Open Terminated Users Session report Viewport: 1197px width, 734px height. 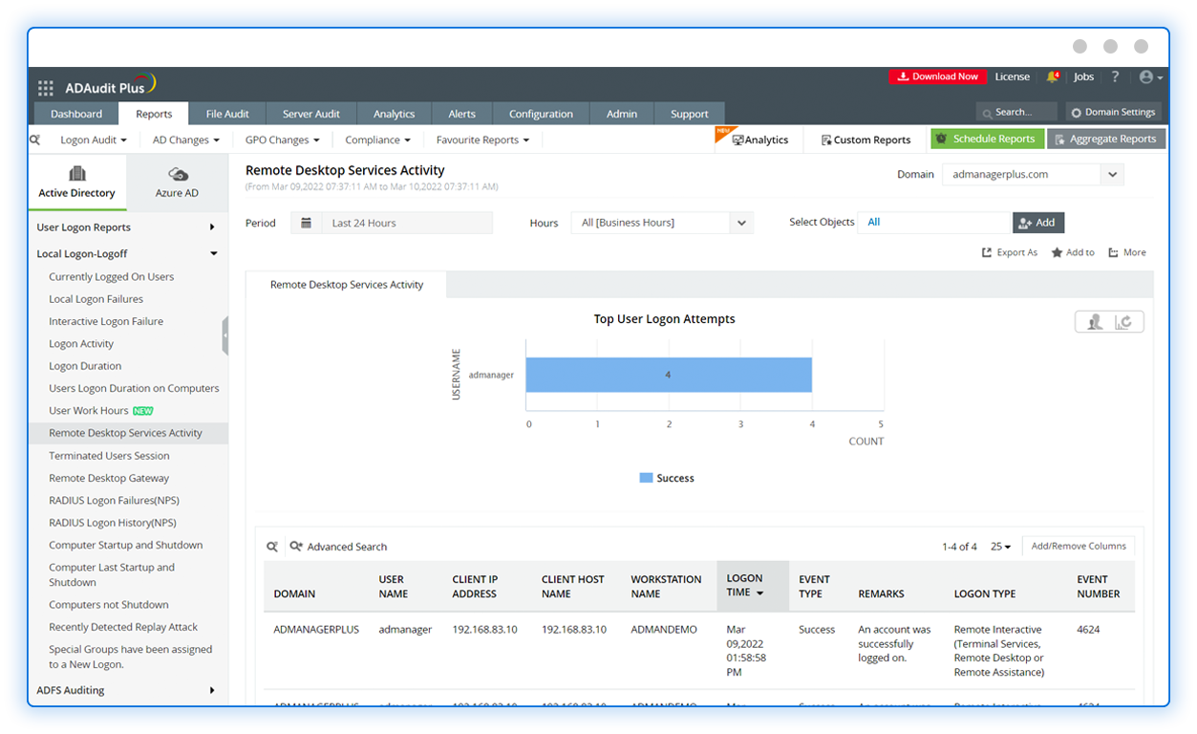[109, 456]
